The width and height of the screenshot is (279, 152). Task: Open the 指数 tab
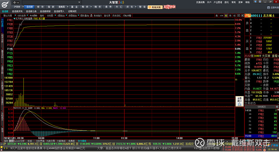51,7
